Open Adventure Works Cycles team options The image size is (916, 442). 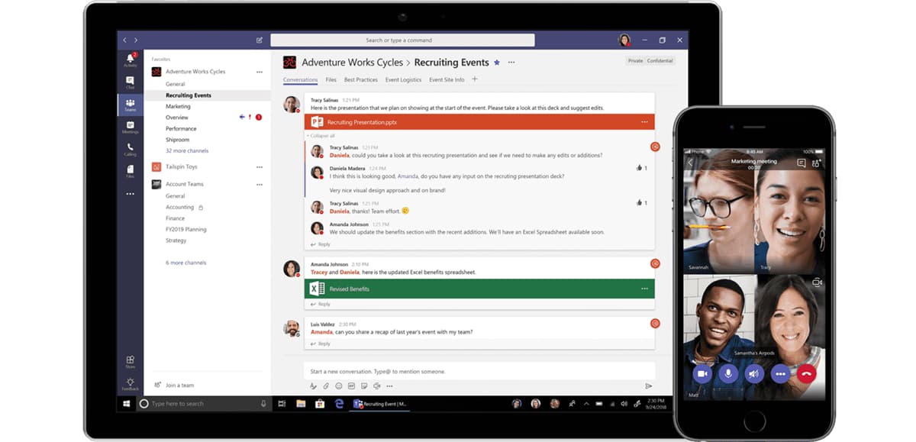(x=259, y=72)
